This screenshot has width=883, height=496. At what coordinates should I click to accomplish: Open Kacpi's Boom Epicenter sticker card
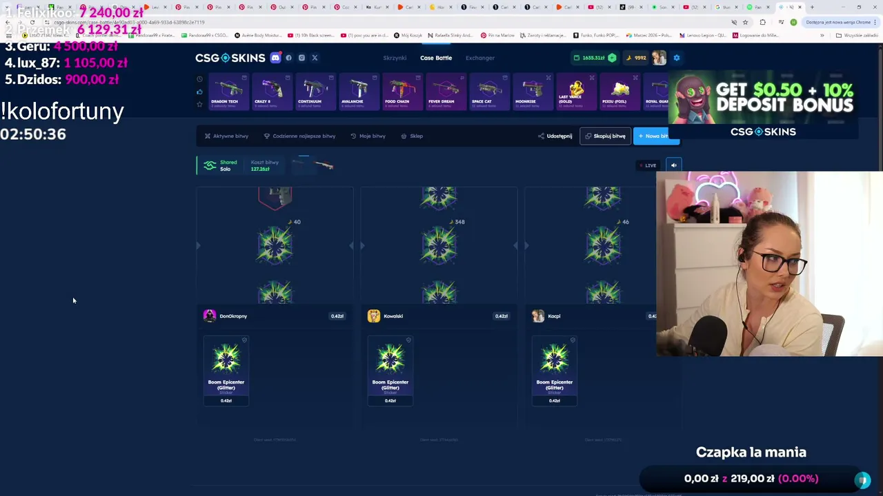555,371
